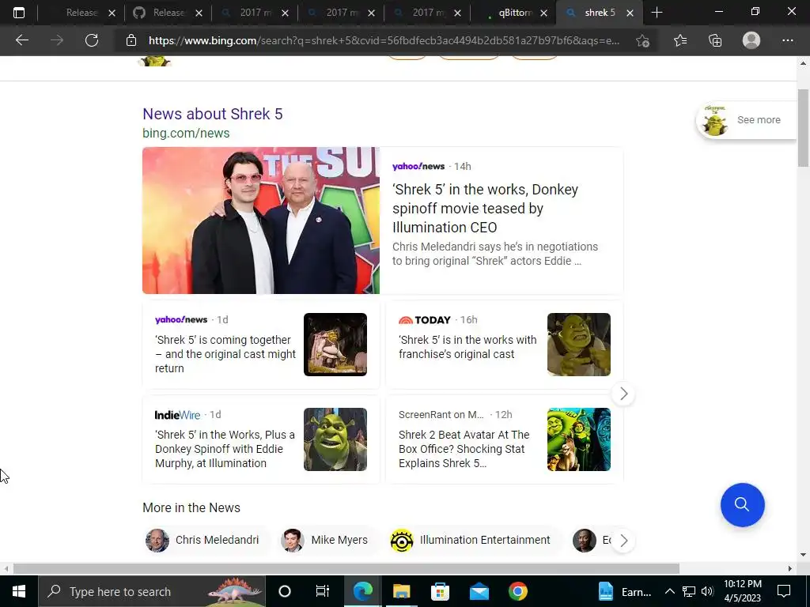Viewport: 810px width, 607px height.
Task: Open Settings and more ellipsis menu
Action: (x=787, y=40)
